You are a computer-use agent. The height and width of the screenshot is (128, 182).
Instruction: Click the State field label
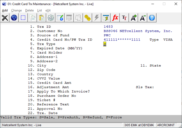155,66
